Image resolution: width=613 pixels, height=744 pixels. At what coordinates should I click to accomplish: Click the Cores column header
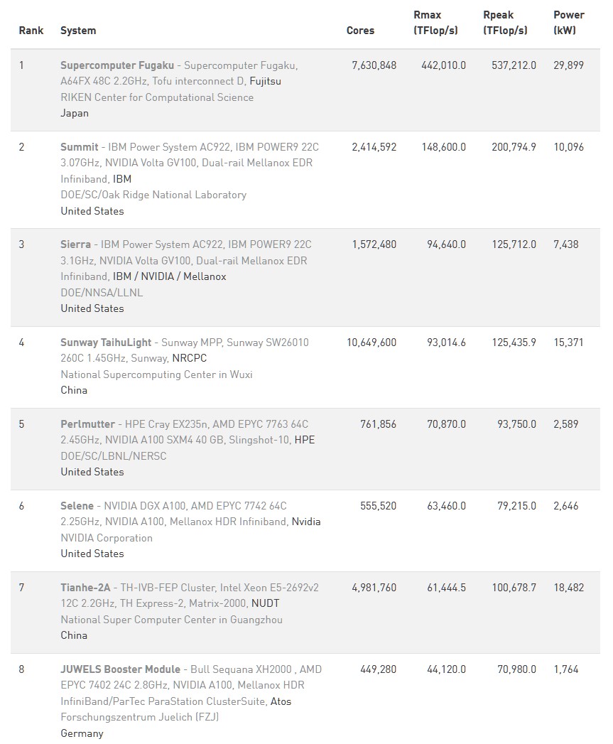click(360, 31)
